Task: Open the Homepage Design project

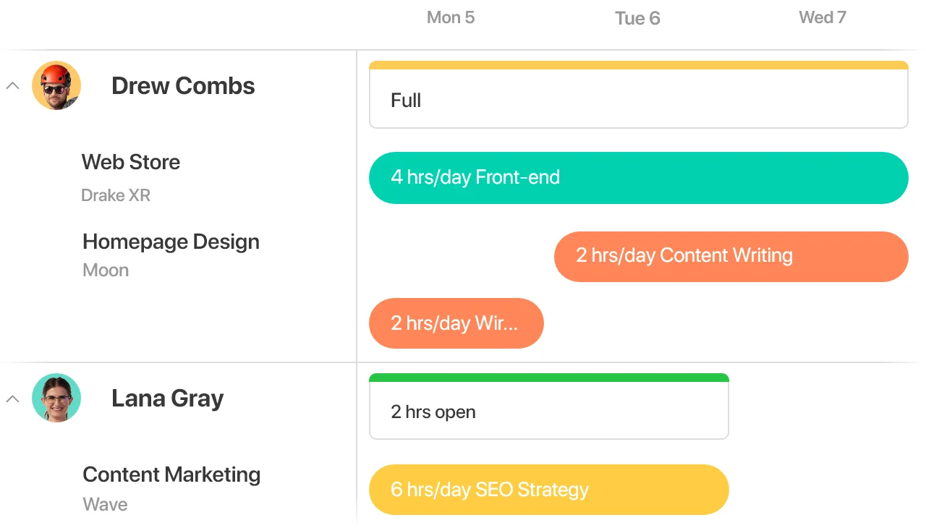Action: pos(171,242)
